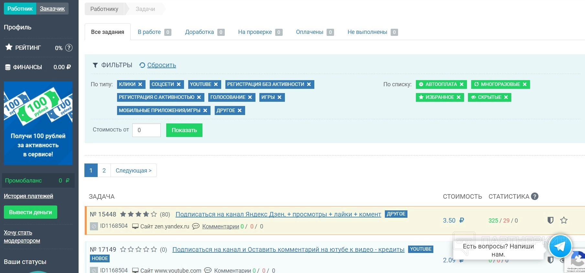The height and width of the screenshot is (273, 585).
Task: Switch to Заказчик mode
Action: [x=52, y=9]
